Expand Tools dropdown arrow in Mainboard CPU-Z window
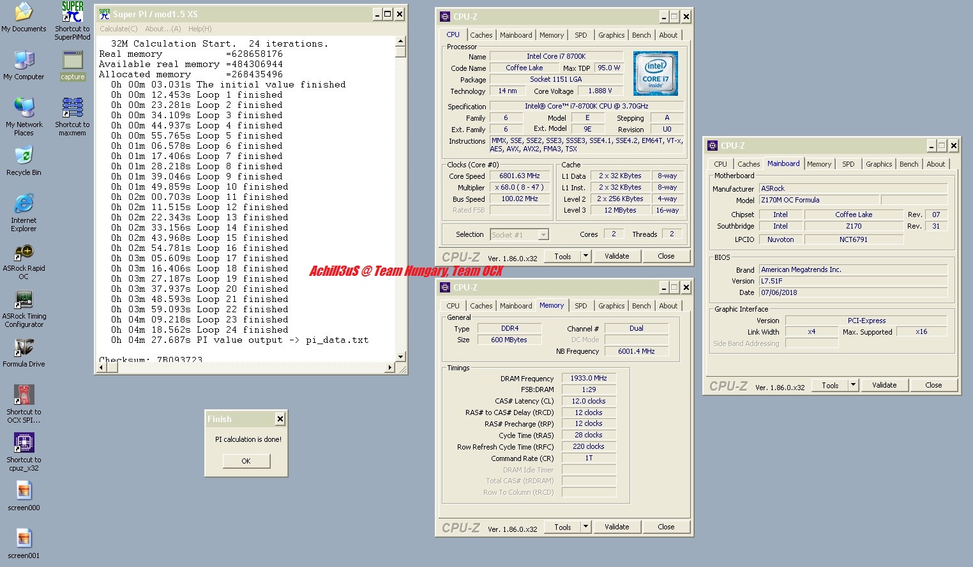Screen dimensions: 973x567 coord(853,385)
